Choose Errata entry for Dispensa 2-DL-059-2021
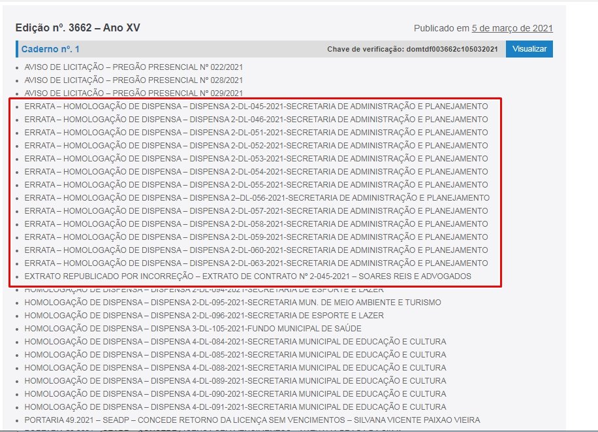 [x=256, y=237]
